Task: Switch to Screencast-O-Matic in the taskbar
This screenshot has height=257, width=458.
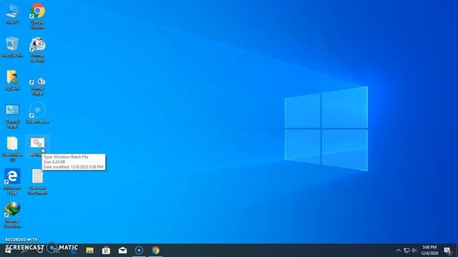Action: coord(139,251)
